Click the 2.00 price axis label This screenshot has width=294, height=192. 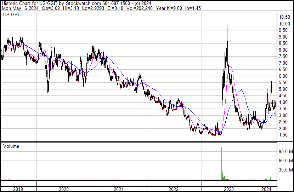pos(283,129)
